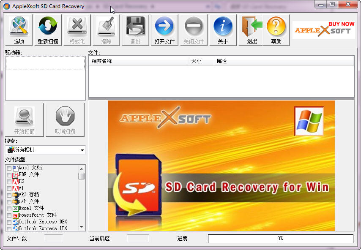This screenshot has height=250, width=361.
Task: Minimize the AppleXsoft window
Action: tap(321, 5)
